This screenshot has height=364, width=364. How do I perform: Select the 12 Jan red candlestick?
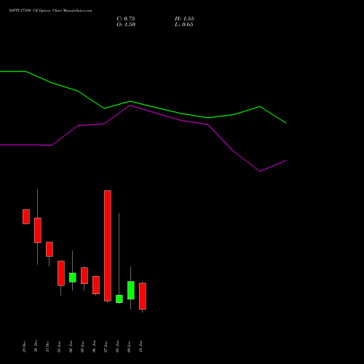143,296
